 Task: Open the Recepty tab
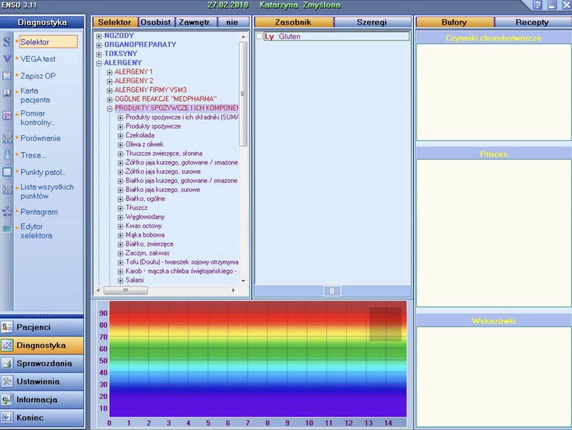pyautogui.click(x=532, y=22)
